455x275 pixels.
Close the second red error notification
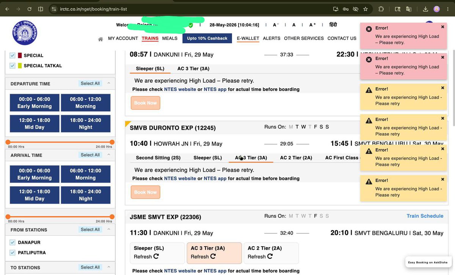click(442, 58)
